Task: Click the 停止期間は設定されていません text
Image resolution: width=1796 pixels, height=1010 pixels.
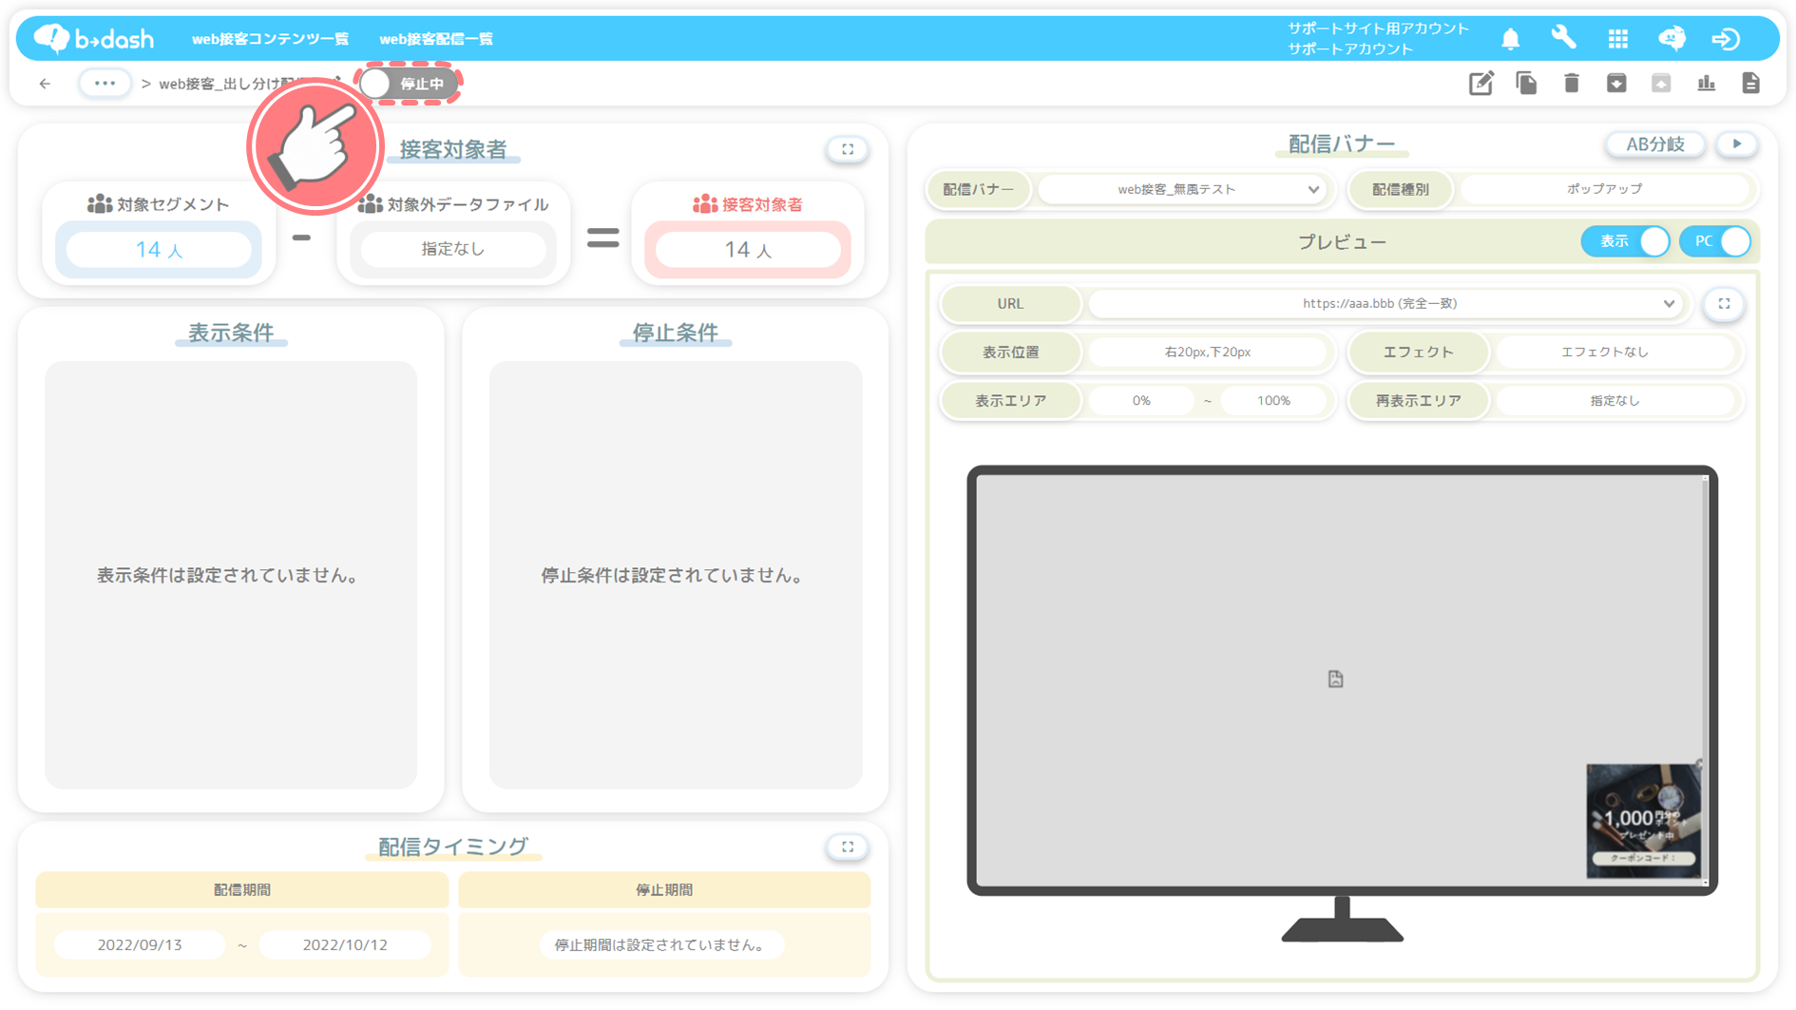Action: click(662, 945)
